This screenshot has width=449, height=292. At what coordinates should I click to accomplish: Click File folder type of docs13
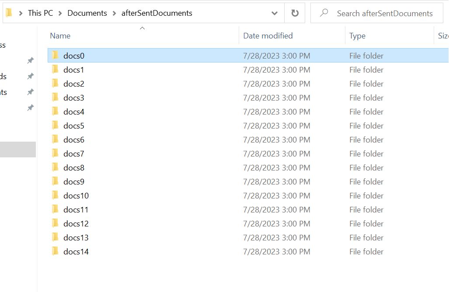click(x=366, y=238)
